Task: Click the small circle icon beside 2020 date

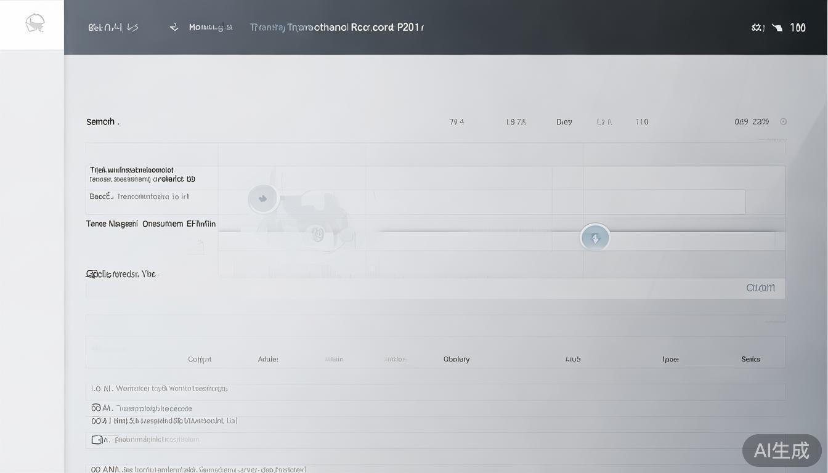Action: [x=784, y=122]
